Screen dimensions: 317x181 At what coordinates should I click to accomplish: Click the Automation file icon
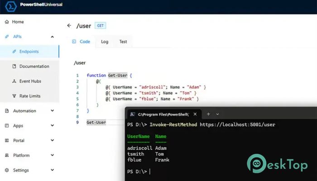point(7,111)
